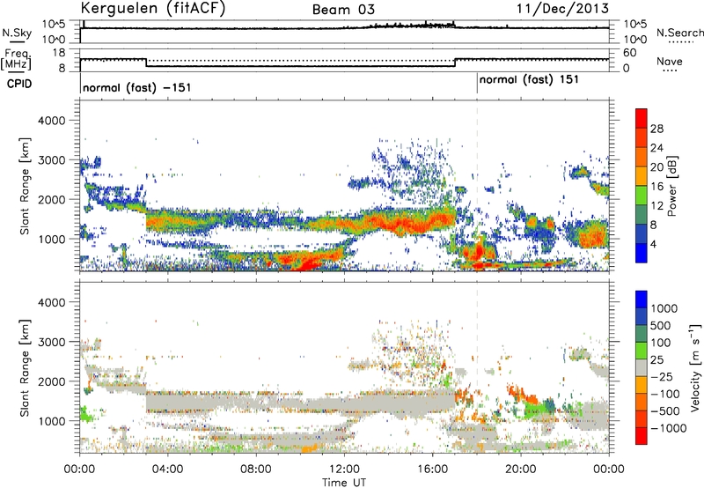
Task: Click 'Slant Range [km]' label of power panel
Action: (25, 186)
